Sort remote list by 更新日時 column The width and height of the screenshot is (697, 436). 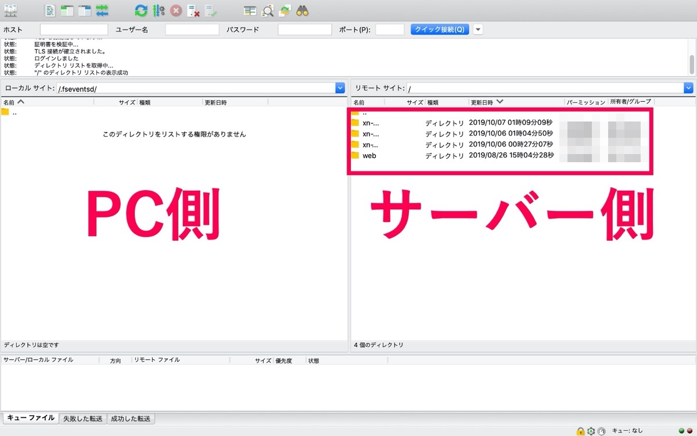point(516,102)
